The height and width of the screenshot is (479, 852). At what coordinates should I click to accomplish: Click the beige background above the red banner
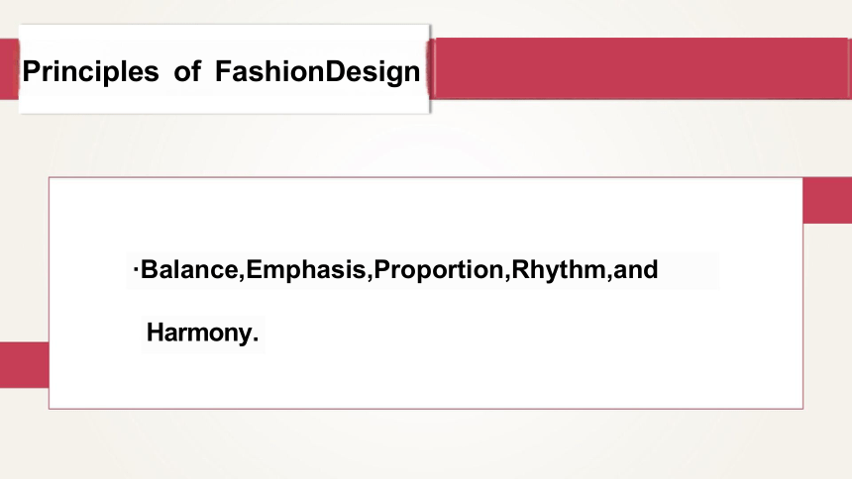[x=641, y=19]
